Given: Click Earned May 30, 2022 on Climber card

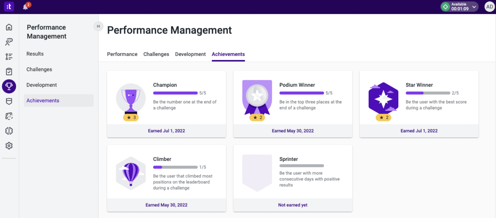Looking at the screenshot, I should (x=167, y=205).
